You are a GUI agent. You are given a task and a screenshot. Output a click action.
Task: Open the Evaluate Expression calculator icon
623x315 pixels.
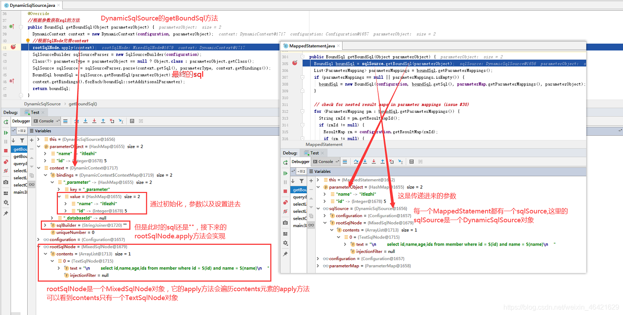[x=132, y=121]
